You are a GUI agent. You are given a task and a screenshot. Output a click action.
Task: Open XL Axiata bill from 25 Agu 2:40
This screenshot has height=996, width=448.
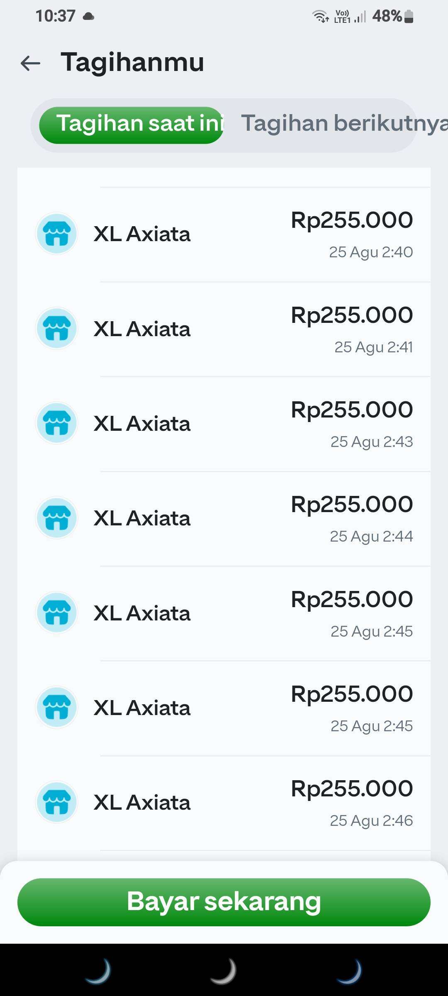[x=142, y=234]
